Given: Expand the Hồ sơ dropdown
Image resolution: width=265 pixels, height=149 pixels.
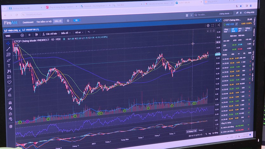Looking at the screenshot, I should [x=79, y=32].
